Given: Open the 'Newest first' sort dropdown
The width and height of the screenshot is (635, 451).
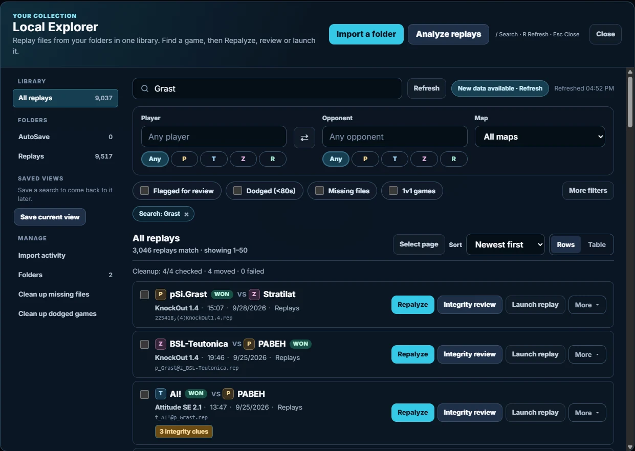Looking at the screenshot, I should click(x=506, y=244).
